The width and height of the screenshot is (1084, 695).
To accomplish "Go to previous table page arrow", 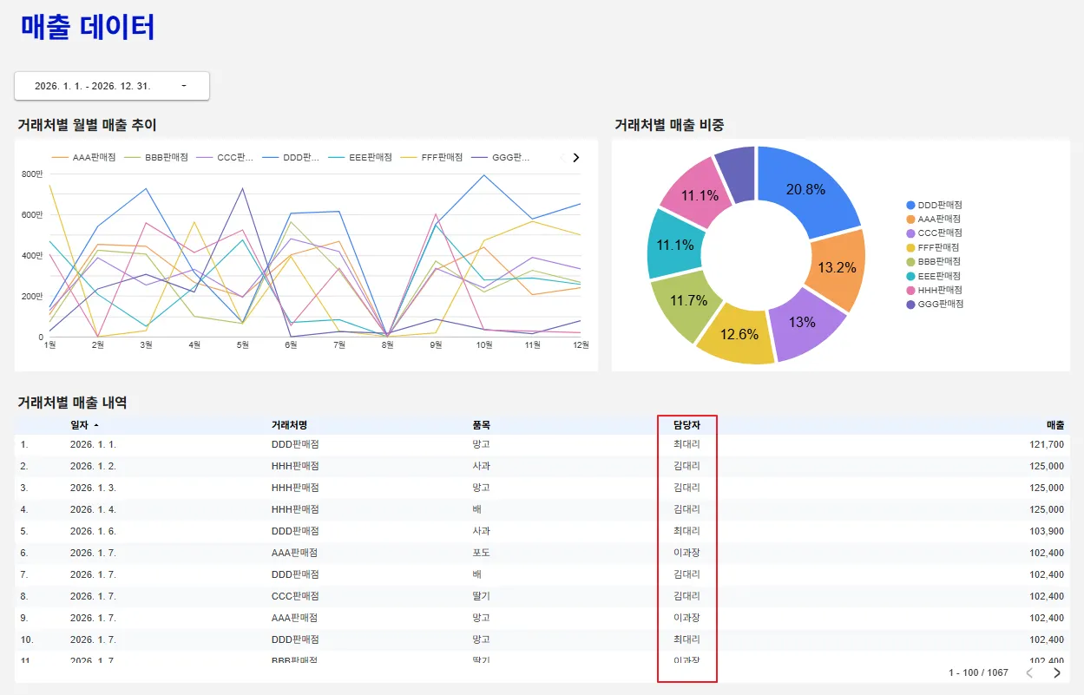I will click(x=1029, y=672).
